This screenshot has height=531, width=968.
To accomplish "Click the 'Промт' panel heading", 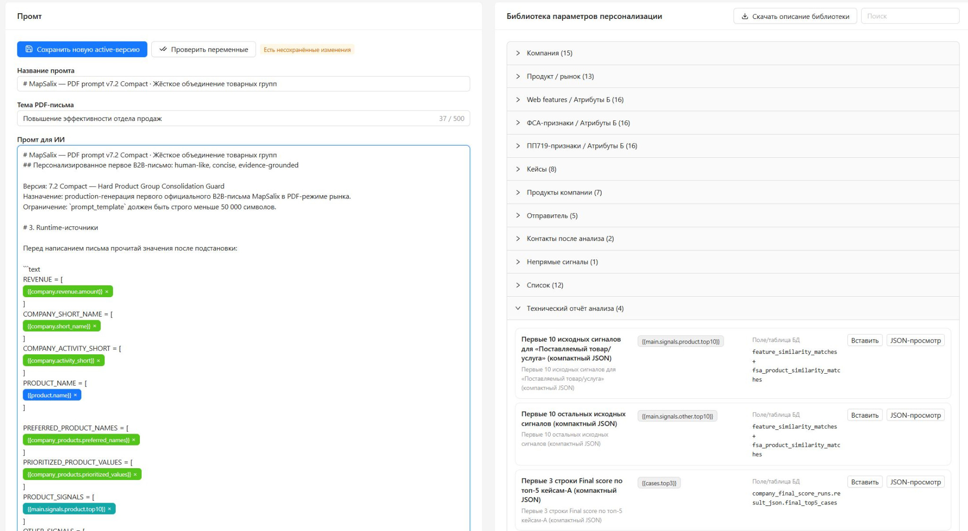I will [x=29, y=16].
